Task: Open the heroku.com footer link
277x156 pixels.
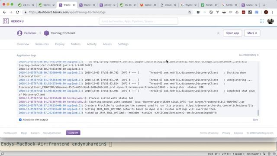Action: tap(10, 133)
